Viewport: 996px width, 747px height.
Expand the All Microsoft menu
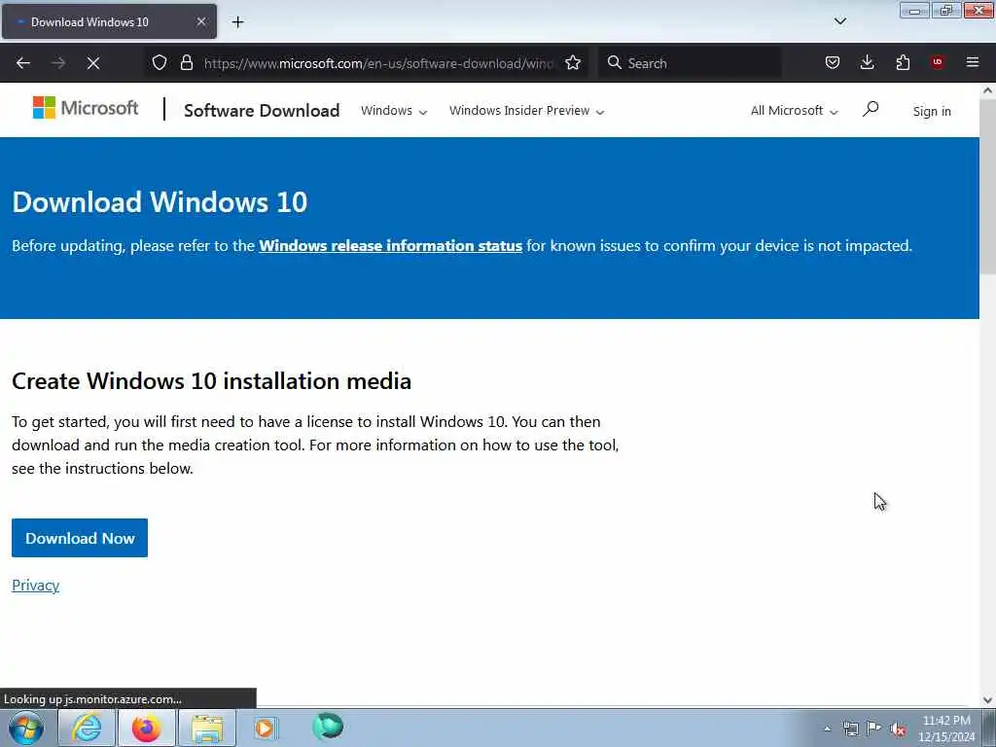[x=794, y=111]
